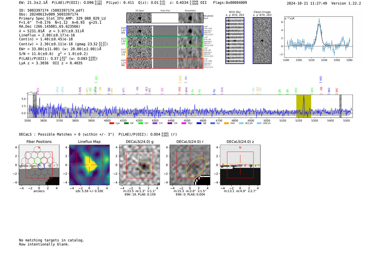Screen dimensions: 380x259
Task: Click the HeII orange legend swatch
Action: 226,123
